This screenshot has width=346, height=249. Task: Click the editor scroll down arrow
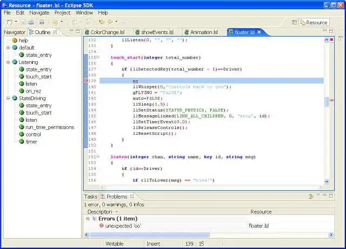point(327,181)
